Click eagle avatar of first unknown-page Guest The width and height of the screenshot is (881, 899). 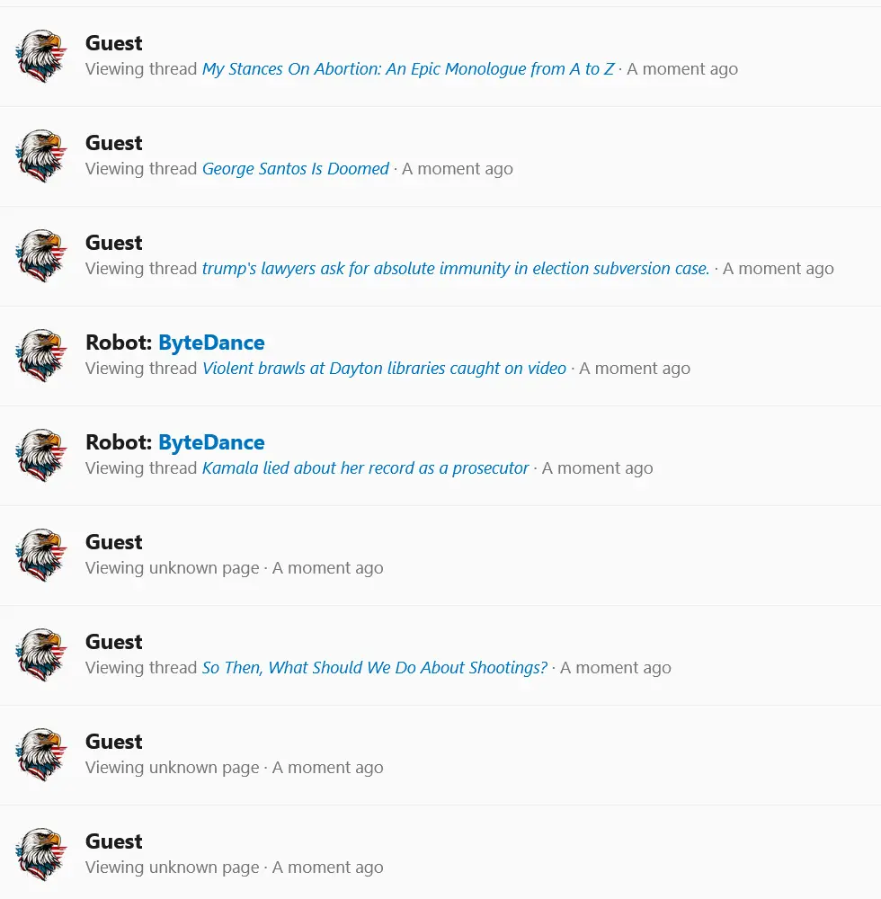point(41,555)
